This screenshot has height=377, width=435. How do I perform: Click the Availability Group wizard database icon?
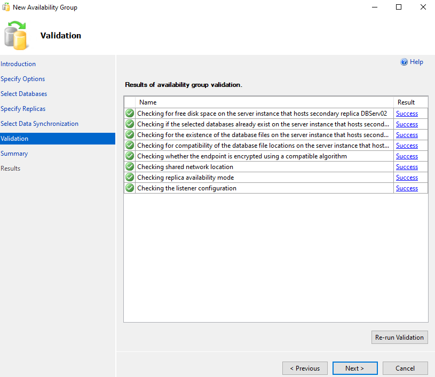point(15,35)
